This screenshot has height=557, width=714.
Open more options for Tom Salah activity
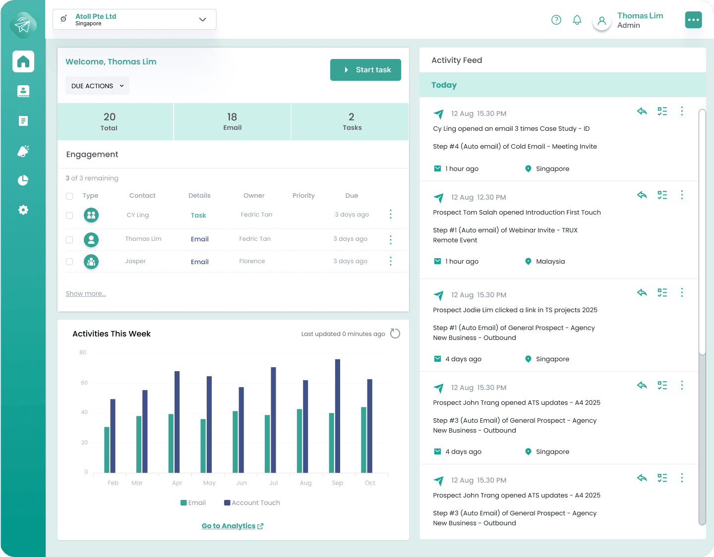[x=682, y=195]
